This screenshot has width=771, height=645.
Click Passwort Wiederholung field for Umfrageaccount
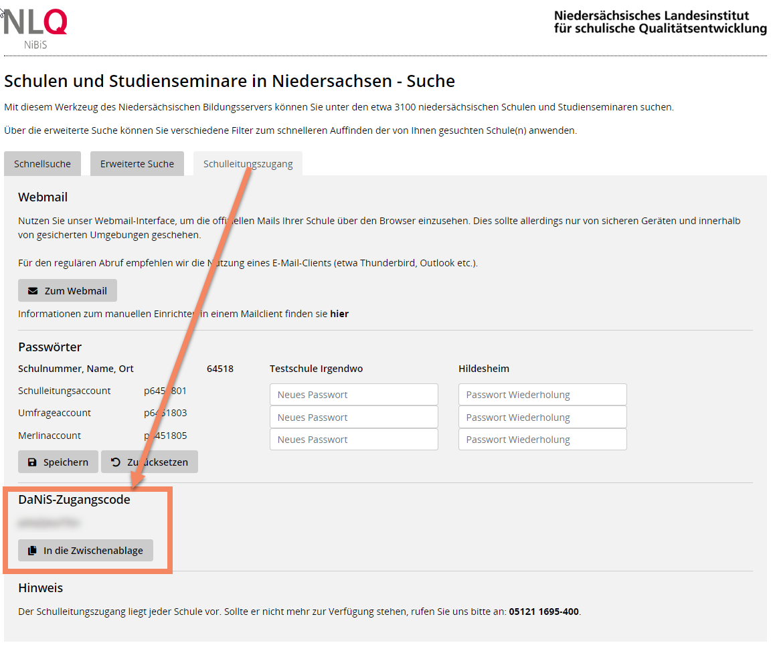(x=542, y=418)
